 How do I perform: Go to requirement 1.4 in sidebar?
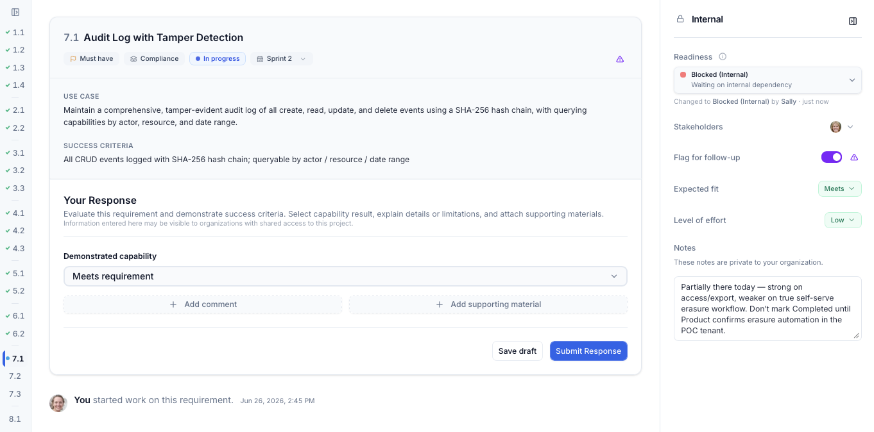pyautogui.click(x=15, y=85)
